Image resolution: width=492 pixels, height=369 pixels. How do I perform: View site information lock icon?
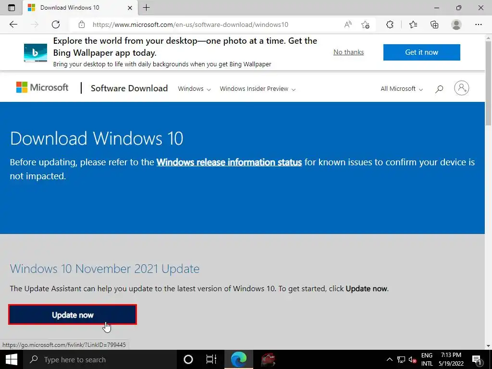[82, 25]
